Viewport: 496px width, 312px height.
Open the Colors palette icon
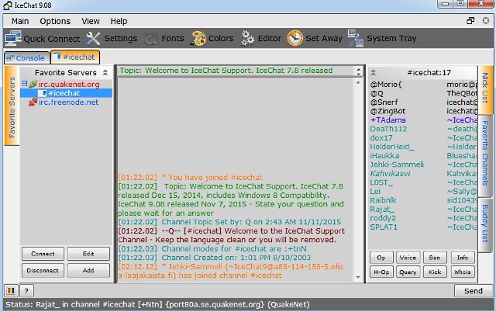click(198, 38)
